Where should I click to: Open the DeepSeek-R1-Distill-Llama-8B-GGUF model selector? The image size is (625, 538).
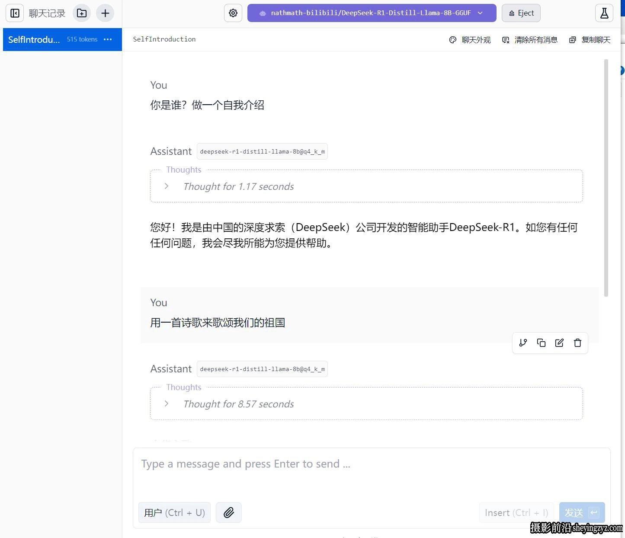[x=372, y=13]
